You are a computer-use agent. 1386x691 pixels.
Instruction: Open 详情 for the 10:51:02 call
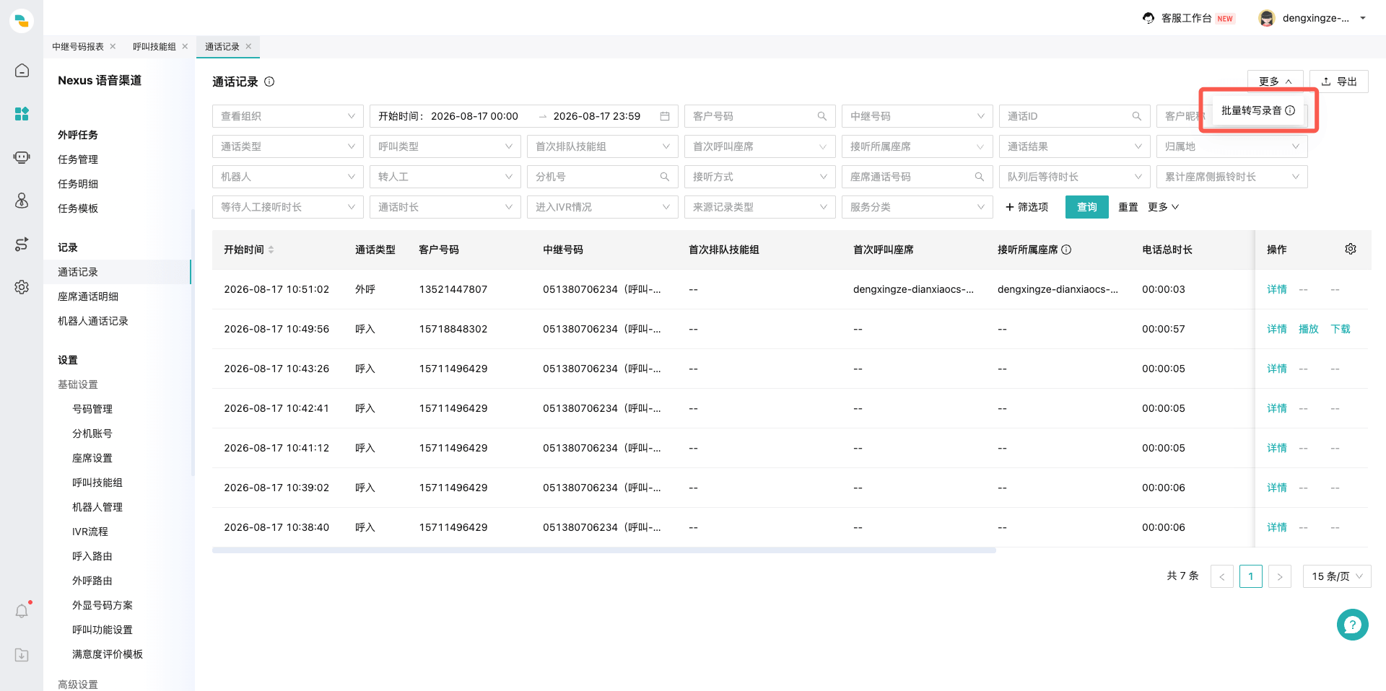click(x=1277, y=289)
